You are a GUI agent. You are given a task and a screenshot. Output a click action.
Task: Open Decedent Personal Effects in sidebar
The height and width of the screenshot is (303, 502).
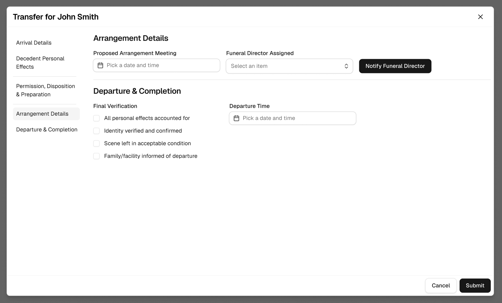pos(40,63)
